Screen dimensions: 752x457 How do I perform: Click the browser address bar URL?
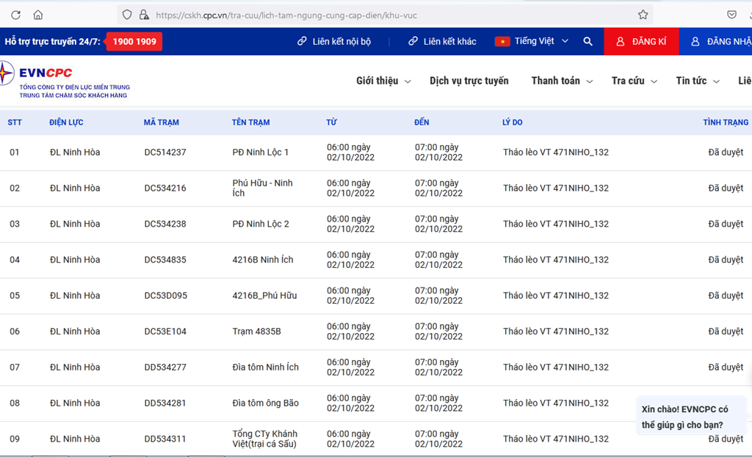coord(367,15)
